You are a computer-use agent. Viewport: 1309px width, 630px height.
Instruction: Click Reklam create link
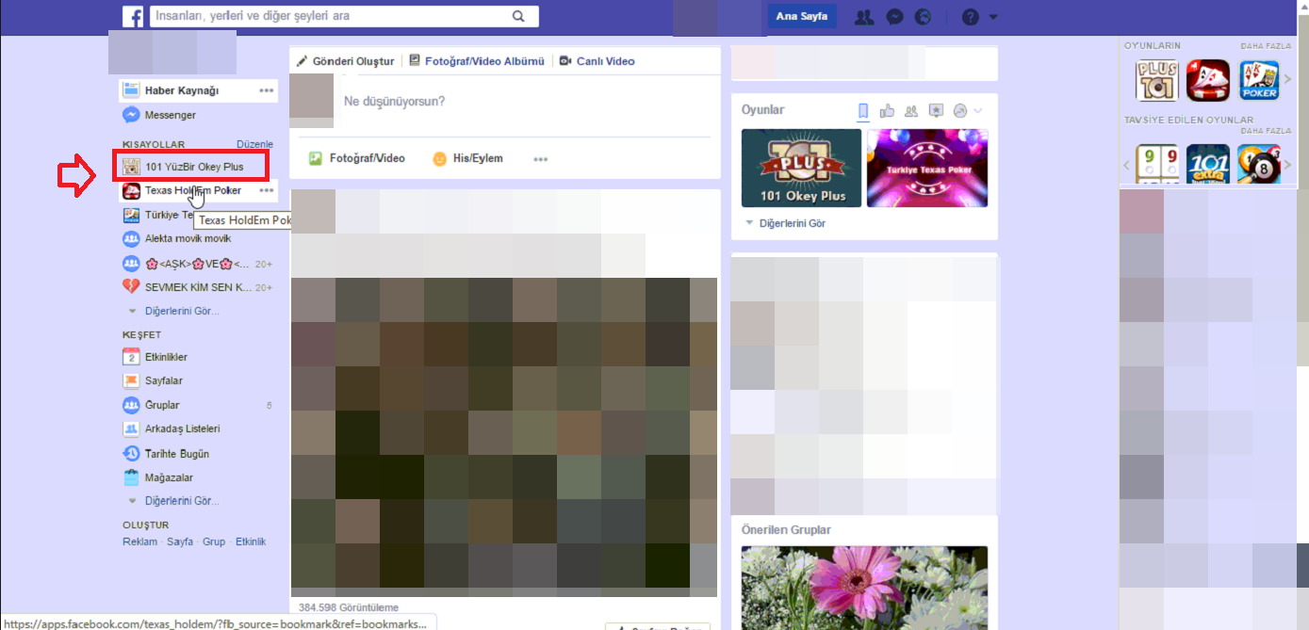pos(140,541)
